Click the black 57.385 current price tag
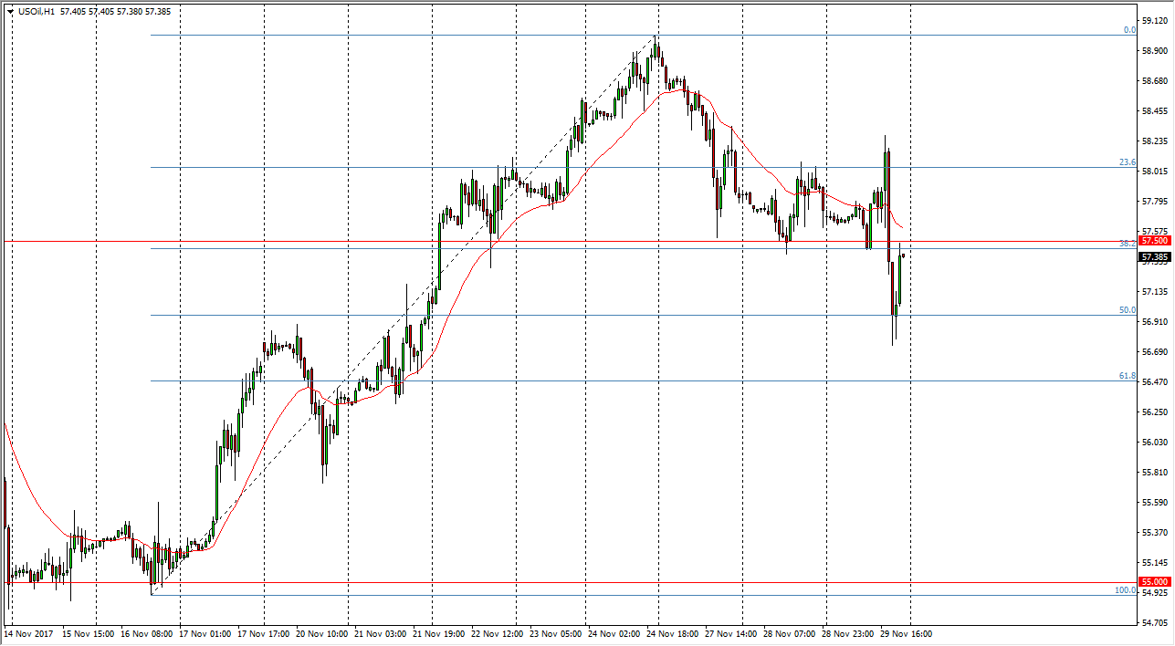Screen dimensions: 1175x646 (x=1155, y=257)
